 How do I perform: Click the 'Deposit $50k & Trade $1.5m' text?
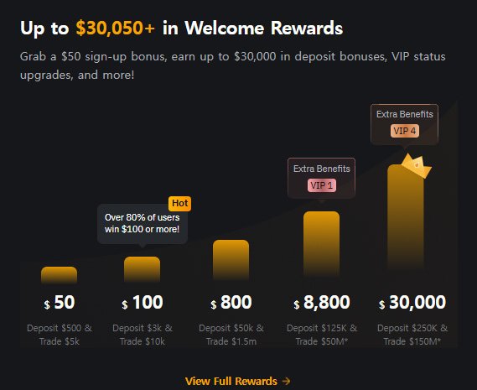(x=231, y=335)
